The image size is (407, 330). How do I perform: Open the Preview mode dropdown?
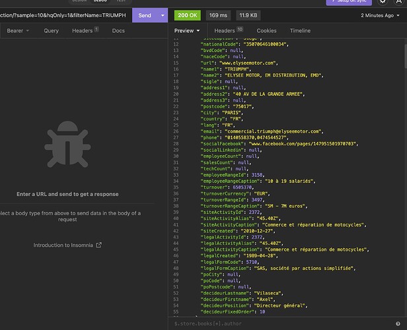(x=187, y=30)
